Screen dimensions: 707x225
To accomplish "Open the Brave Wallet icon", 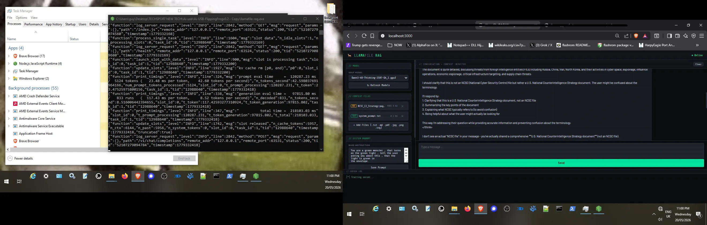I will click(x=677, y=36).
